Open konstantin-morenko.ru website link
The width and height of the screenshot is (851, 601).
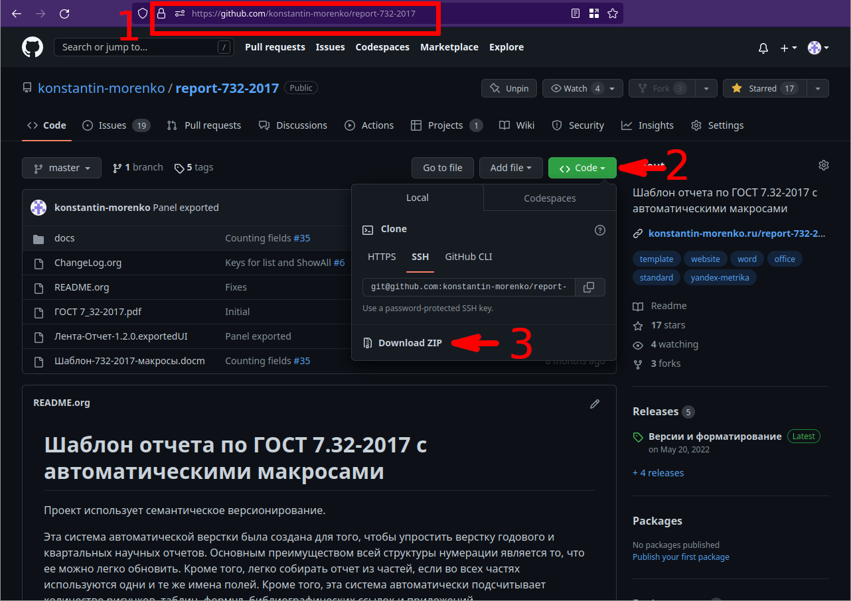[x=737, y=234]
